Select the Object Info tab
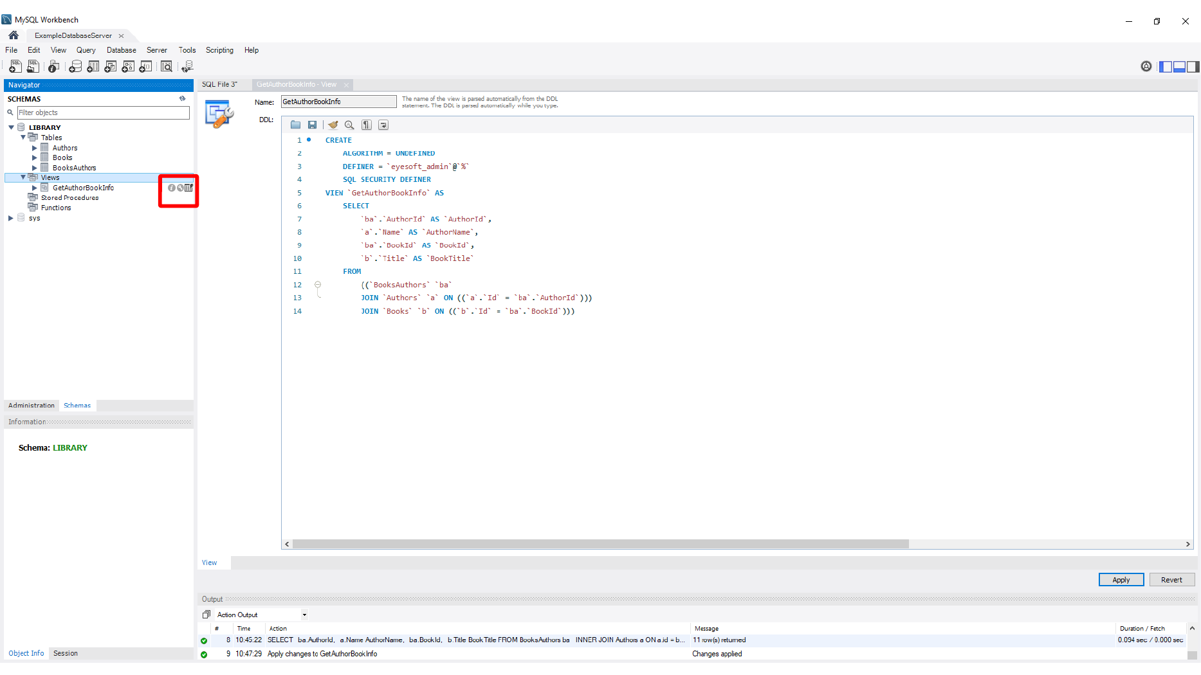1201x675 pixels. click(x=26, y=653)
